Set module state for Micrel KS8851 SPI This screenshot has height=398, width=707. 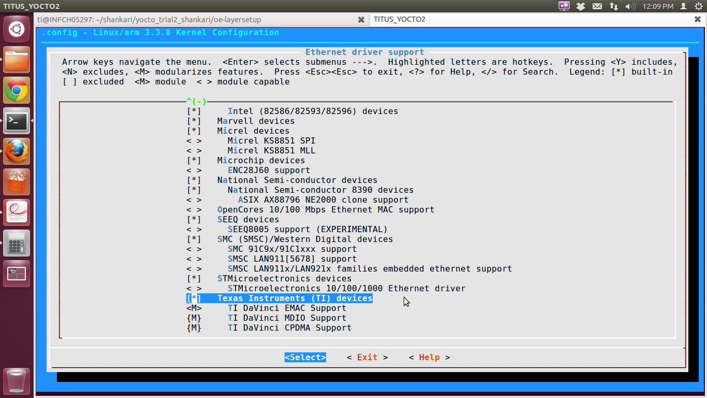click(194, 140)
